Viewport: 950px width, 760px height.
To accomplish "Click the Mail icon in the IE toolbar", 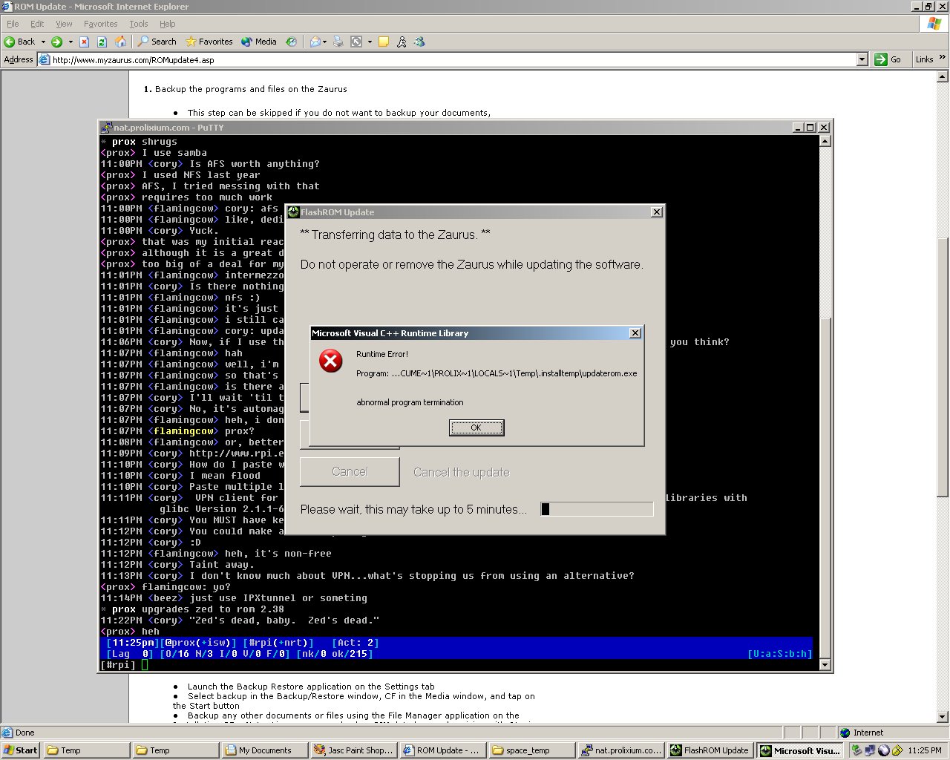I will coord(315,42).
